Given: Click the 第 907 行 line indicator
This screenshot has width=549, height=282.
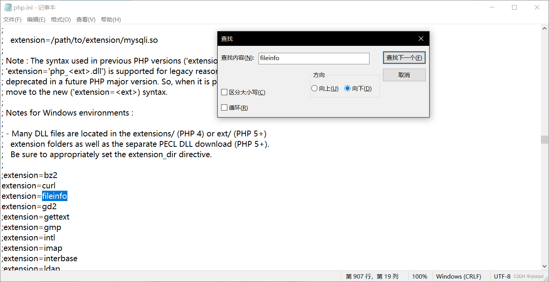Looking at the screenshot, I should [372, 276].
